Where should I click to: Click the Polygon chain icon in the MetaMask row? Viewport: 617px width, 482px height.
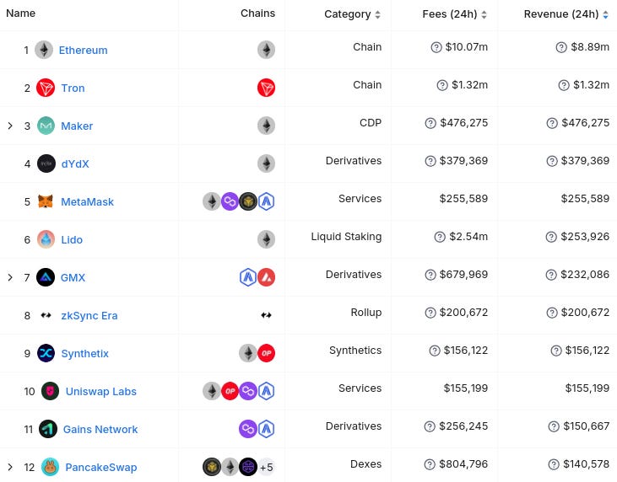[x=230, y=201]
